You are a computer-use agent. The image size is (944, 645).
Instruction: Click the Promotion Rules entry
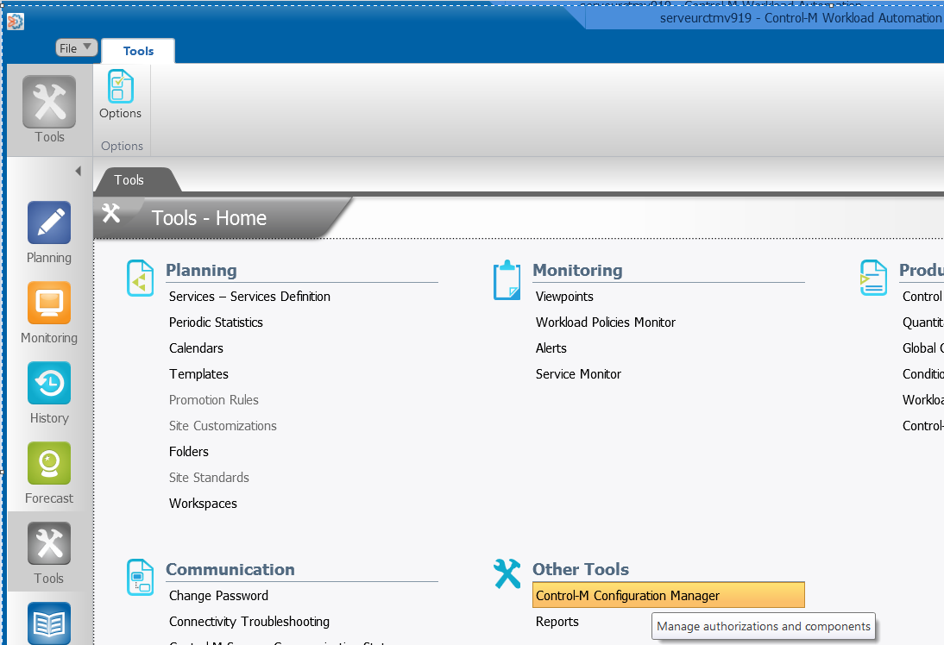pyautogui.click(x=214, y=400)
